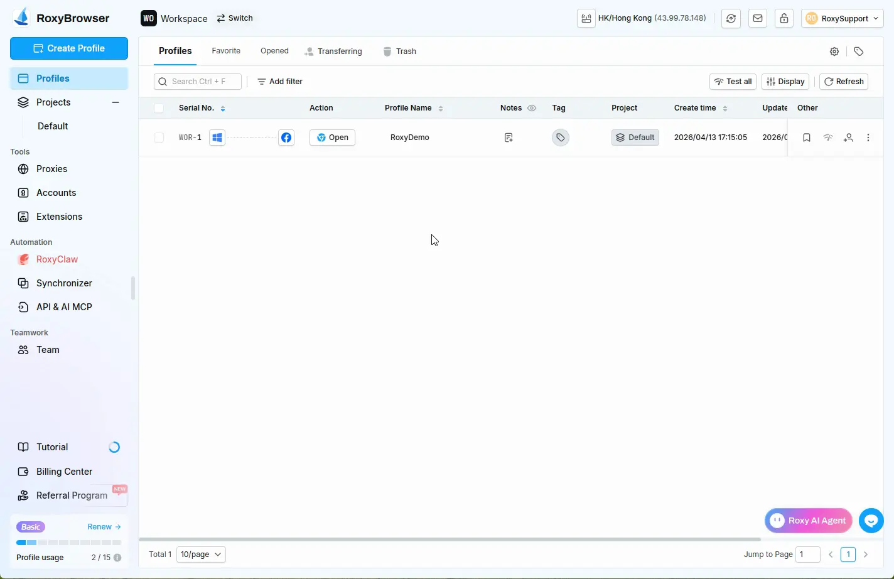Screen dimensions: 894x579
Task: Open the Proxies tool
Action: tap(69, 169)
